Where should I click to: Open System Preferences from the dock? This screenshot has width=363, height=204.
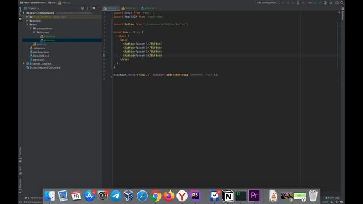click(103, 195)
